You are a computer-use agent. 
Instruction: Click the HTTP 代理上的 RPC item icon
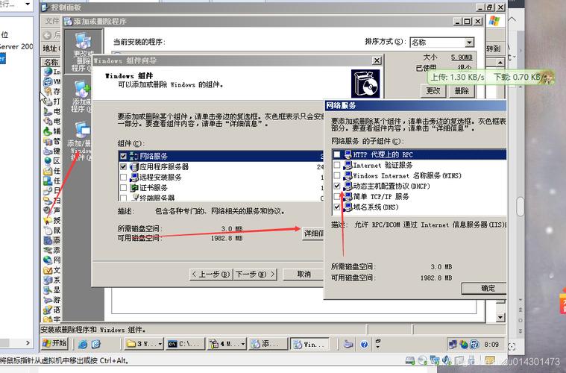click(348, 154)
